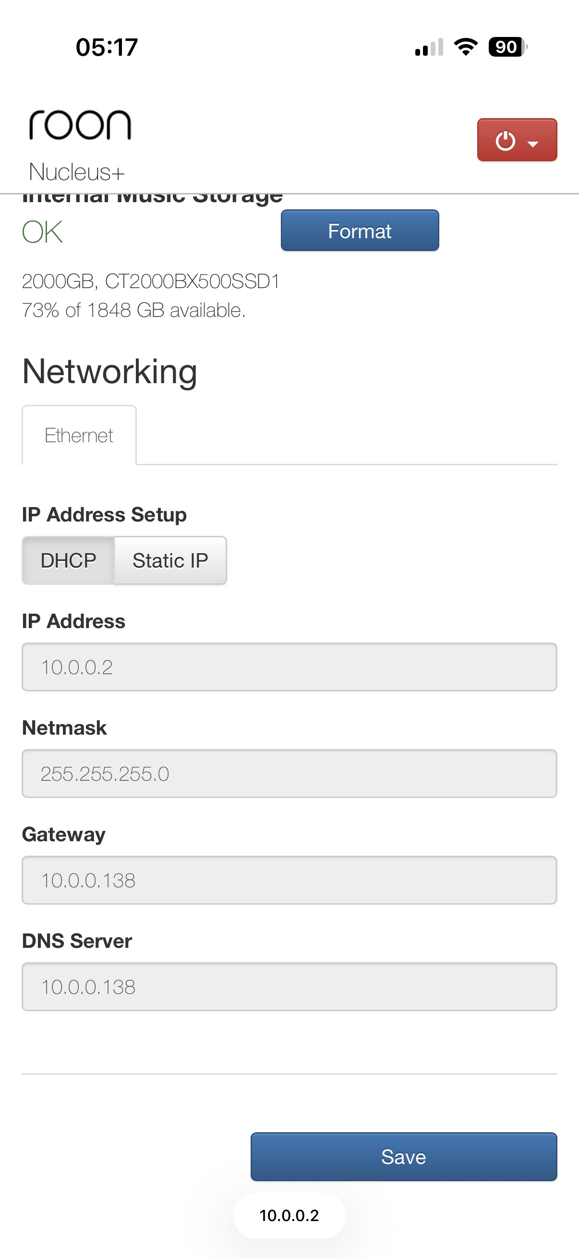Open the Ethernet tab

79,435
